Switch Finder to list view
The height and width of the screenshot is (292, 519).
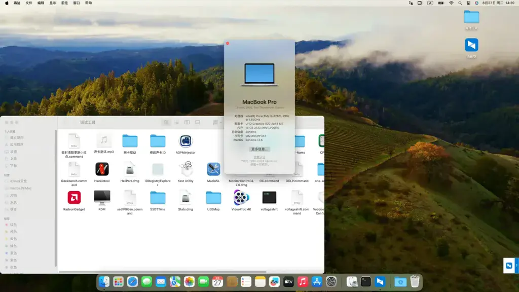pos(176,122)
